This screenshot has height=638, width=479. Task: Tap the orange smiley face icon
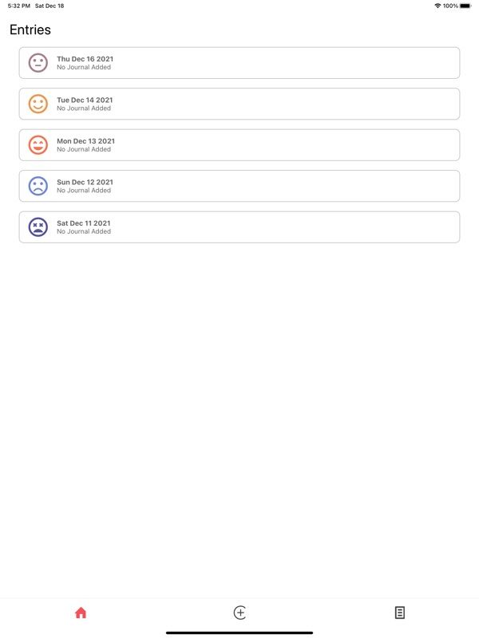(x=38, y=104)
